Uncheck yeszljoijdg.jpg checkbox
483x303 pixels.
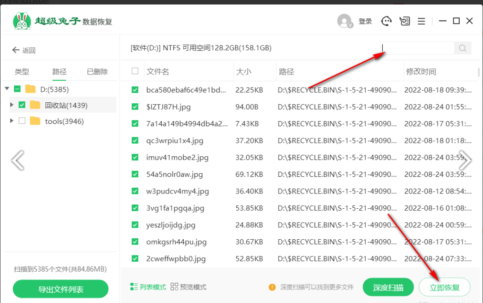(x=135, y=225)
